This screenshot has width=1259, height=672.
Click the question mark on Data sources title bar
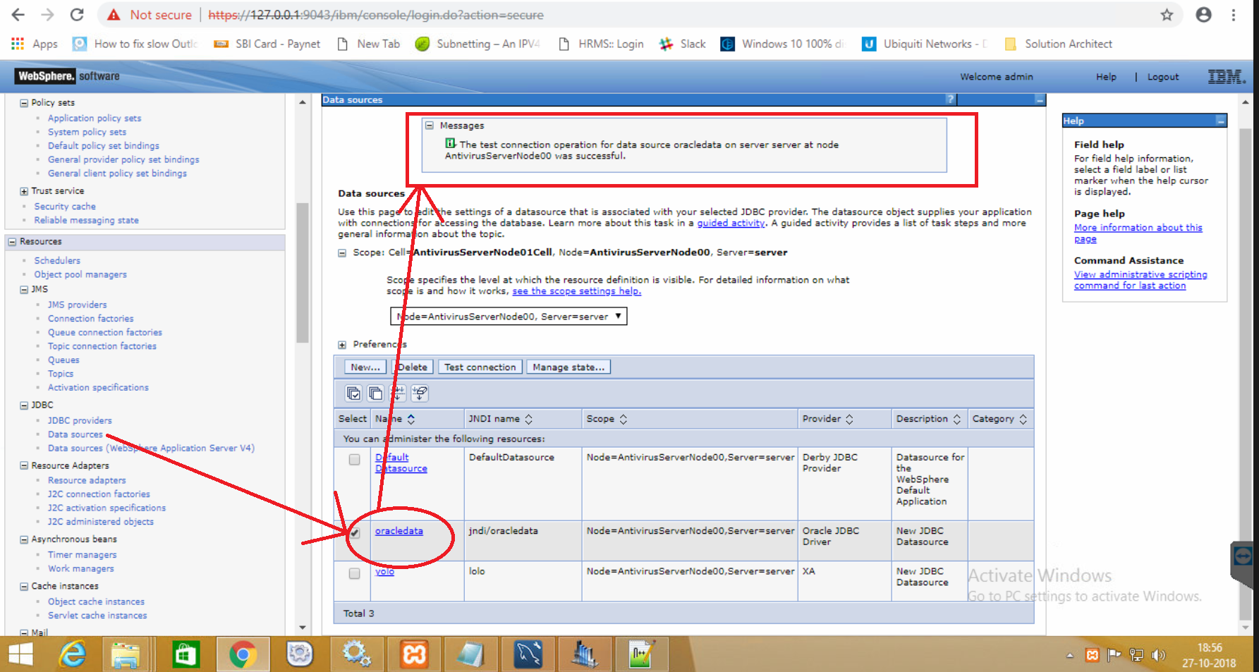(x=950, y=99)
